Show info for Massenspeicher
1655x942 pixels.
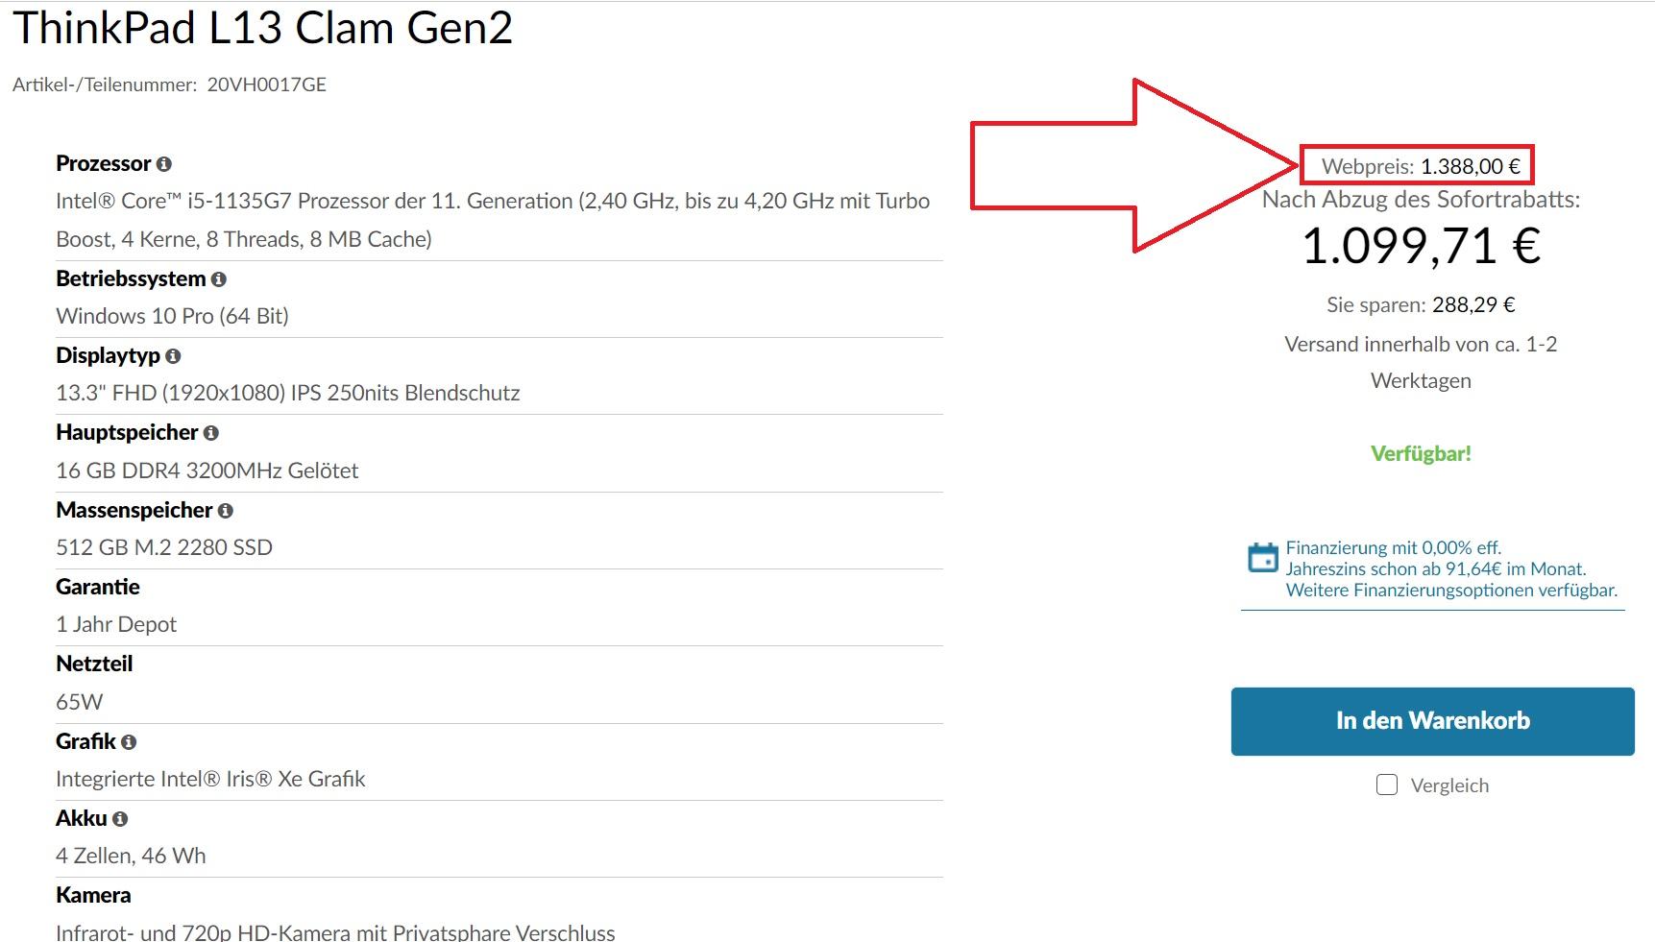click(x=226, y=511)
